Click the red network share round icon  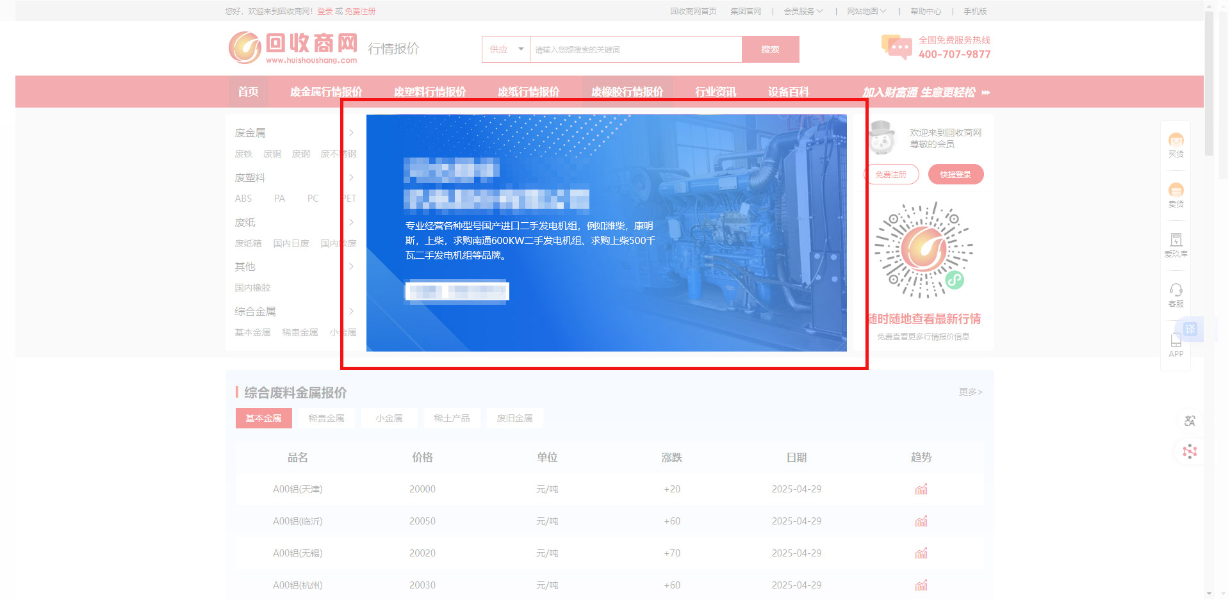click(x=1190, y=451)
